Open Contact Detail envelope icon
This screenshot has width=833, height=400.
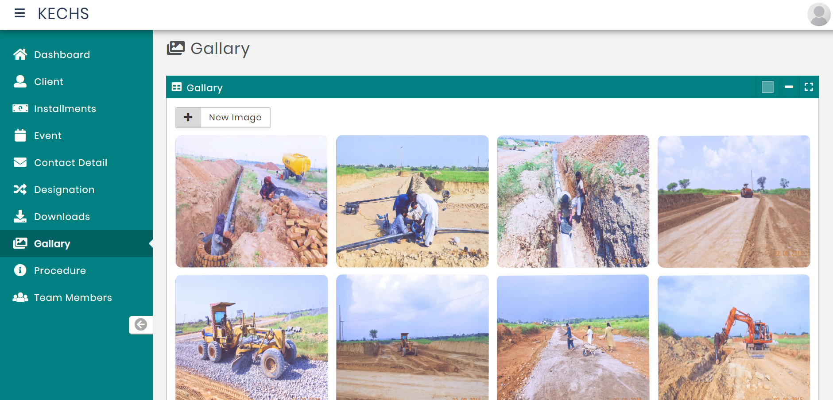coord(20,162)
